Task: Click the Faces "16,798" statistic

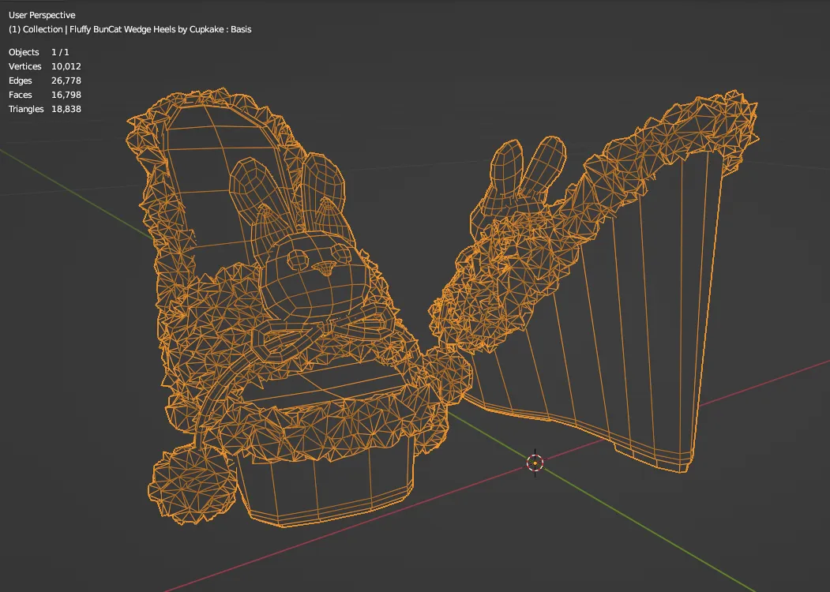Action: point(66,95)
